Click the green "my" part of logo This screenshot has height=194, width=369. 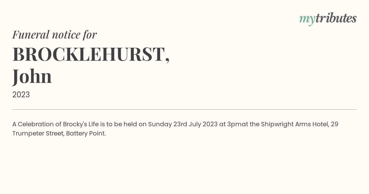[x=307, y=20]
